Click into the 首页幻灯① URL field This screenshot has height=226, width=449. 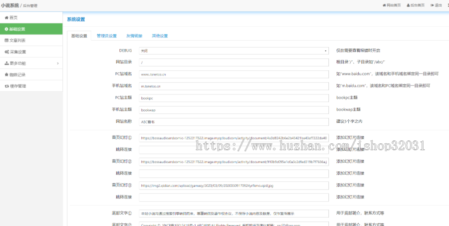click(233, 138)
